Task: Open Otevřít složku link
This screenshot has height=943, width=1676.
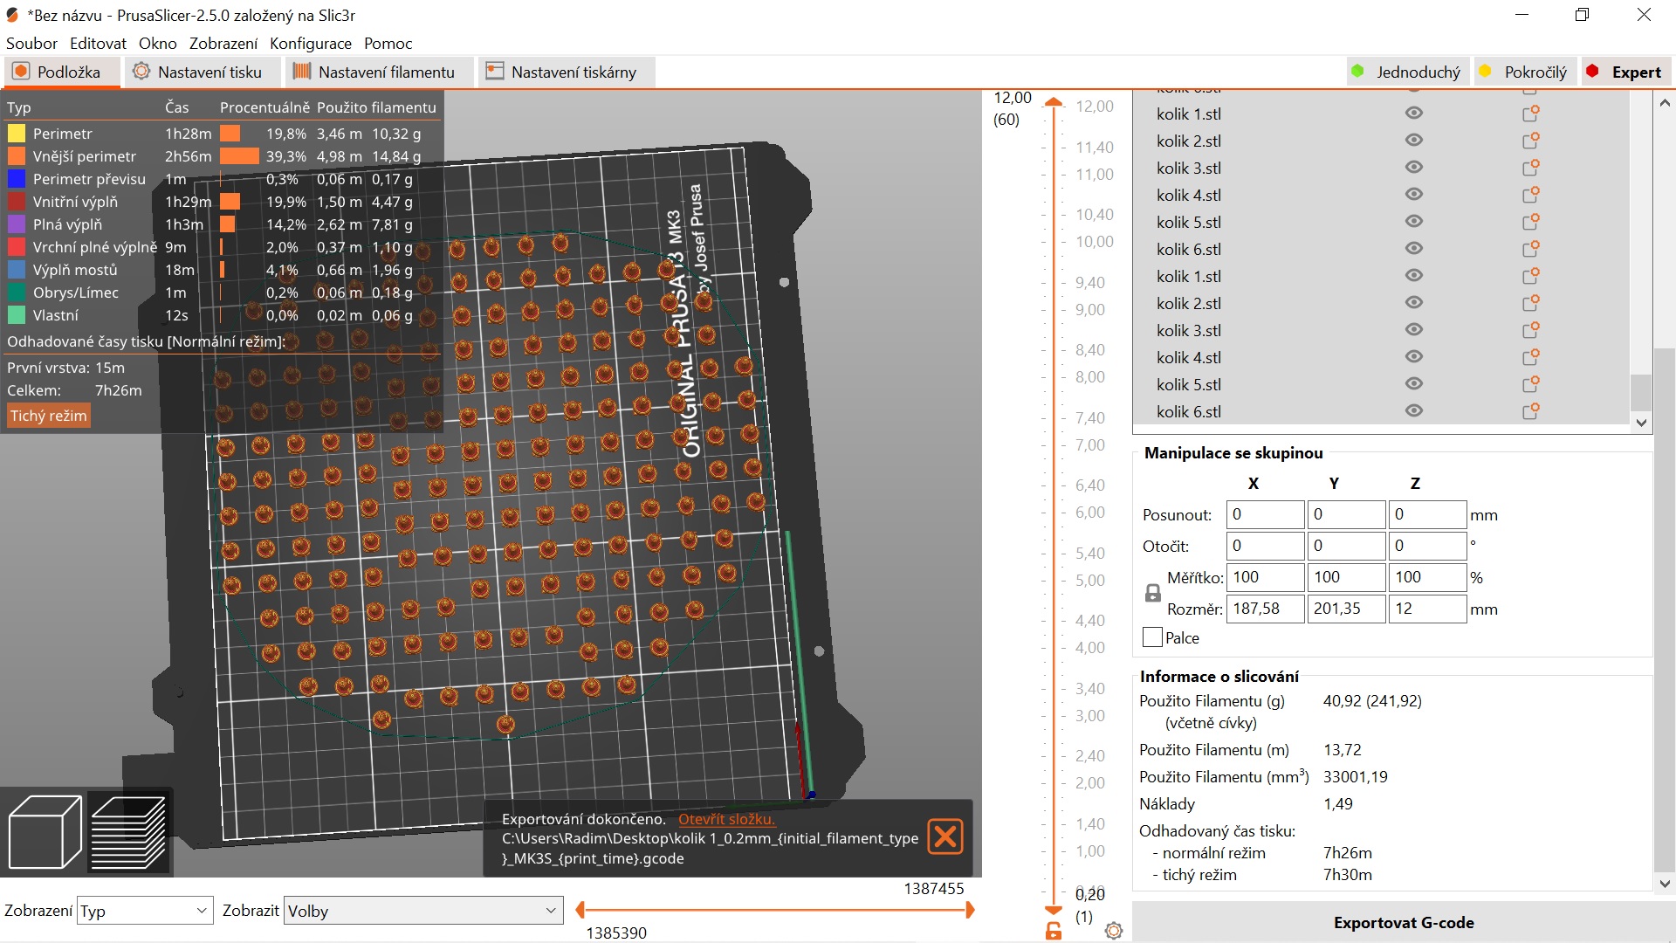Action: tap(726, 819)
